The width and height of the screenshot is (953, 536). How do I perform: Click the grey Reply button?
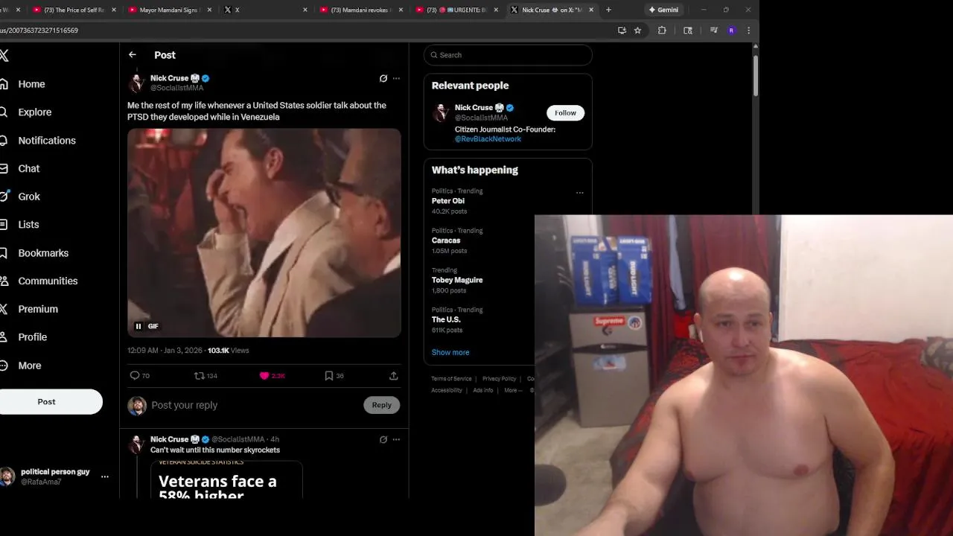pos(382,405)
